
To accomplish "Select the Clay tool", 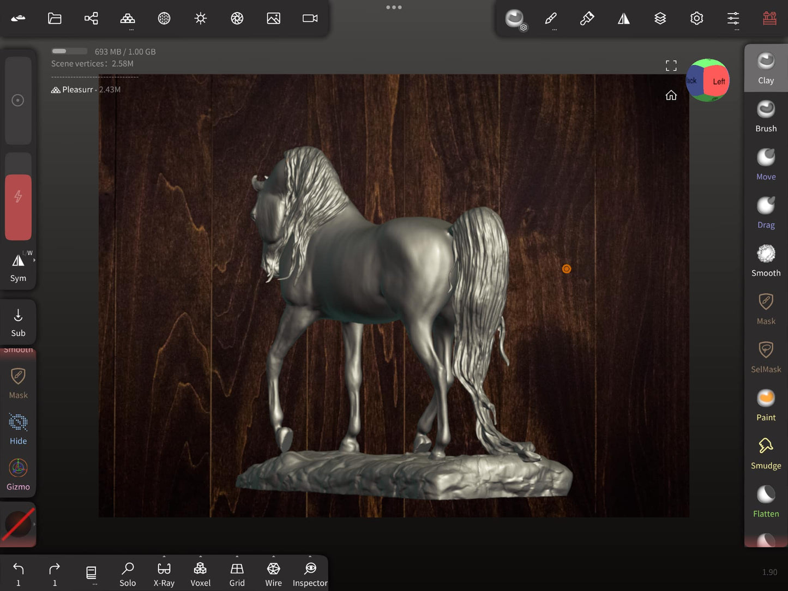I will pos(766,68).
